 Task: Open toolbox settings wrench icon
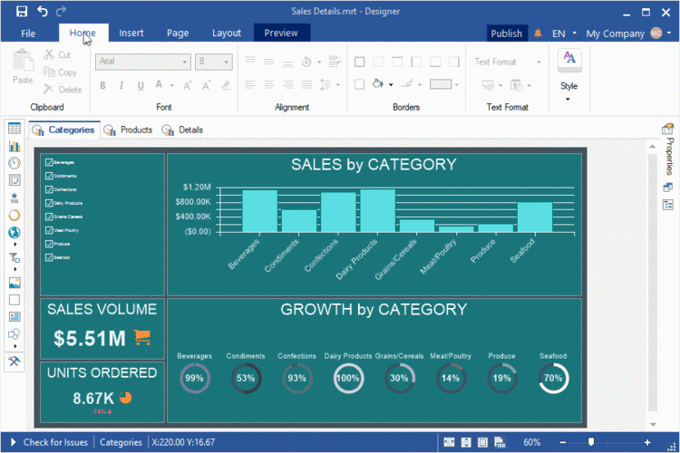pos(15,361)
